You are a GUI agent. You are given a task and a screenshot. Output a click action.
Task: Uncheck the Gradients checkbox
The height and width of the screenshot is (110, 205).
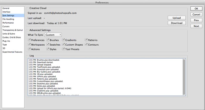coord(64,40)
